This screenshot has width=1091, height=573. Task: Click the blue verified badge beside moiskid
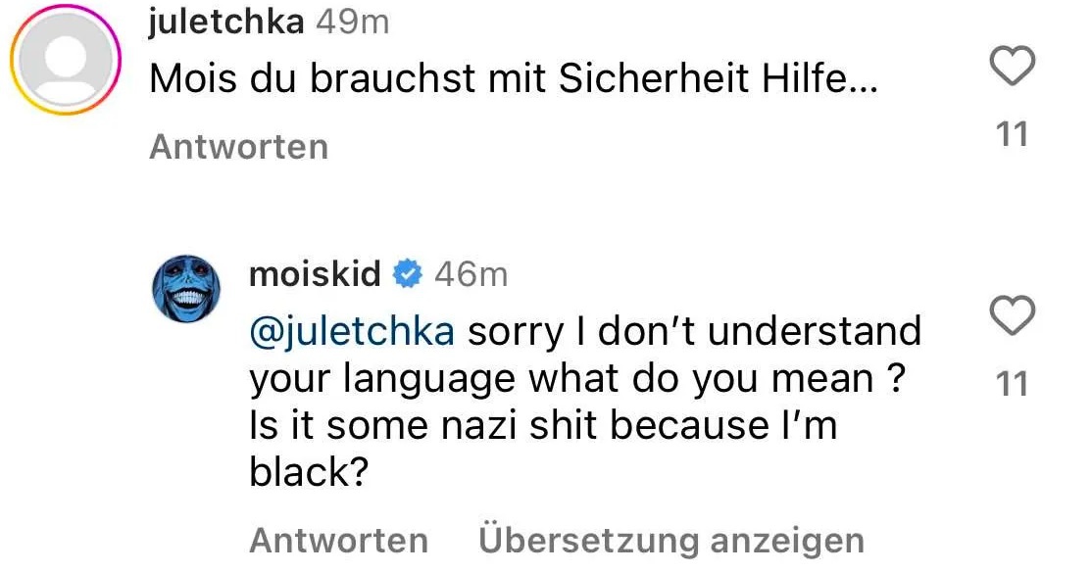coord(406,275)
